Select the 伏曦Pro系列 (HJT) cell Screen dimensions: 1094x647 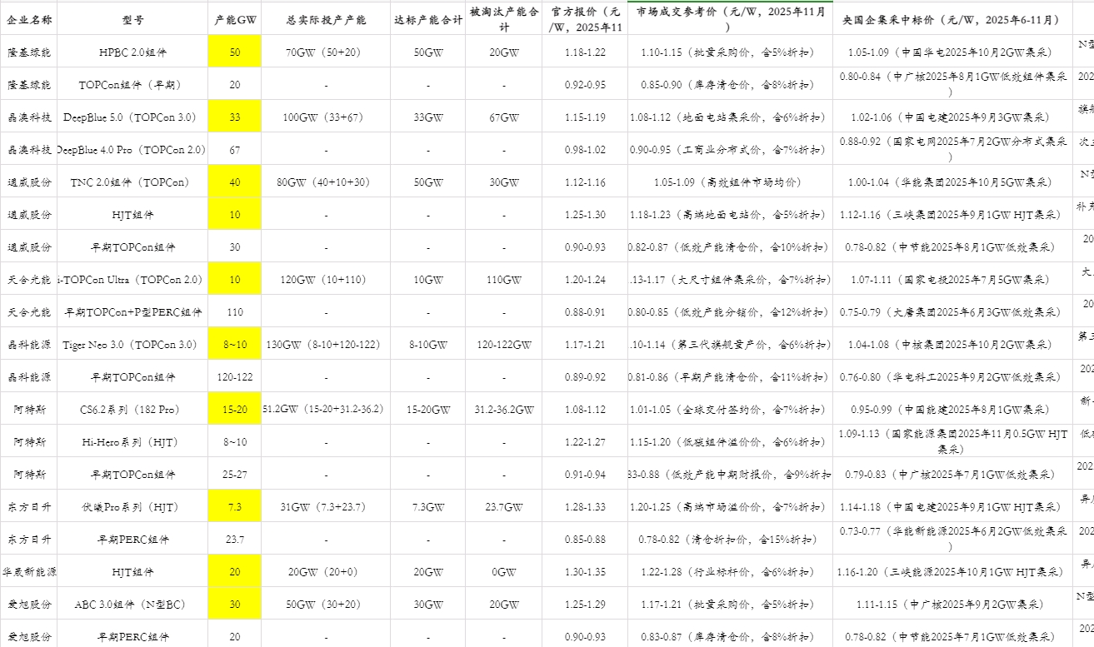tap(132, 506)
